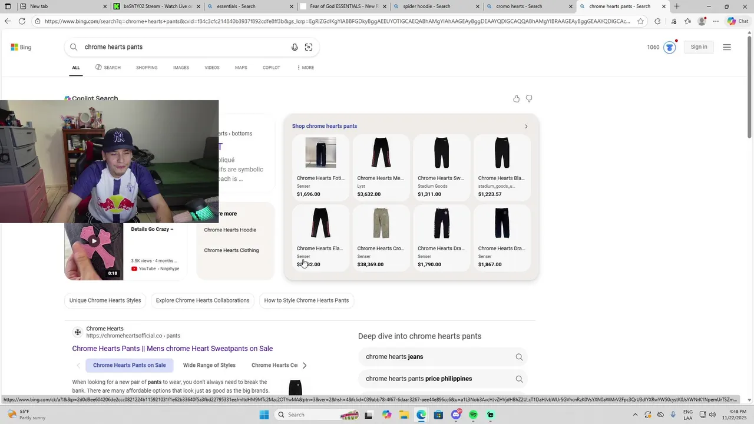
Task: Open the Windows Start menu
Action: 264,415
